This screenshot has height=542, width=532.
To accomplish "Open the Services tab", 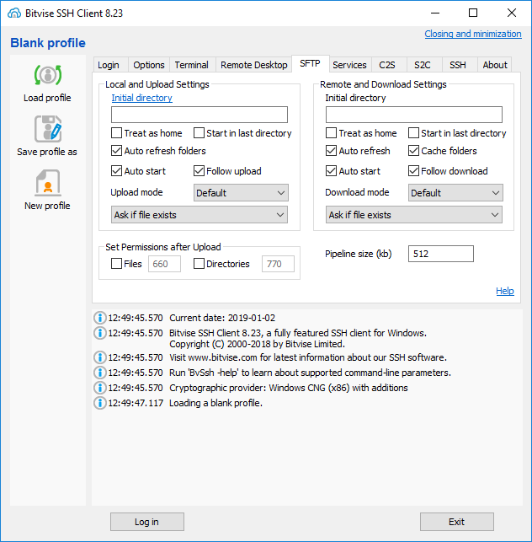I will click(349, 65).
